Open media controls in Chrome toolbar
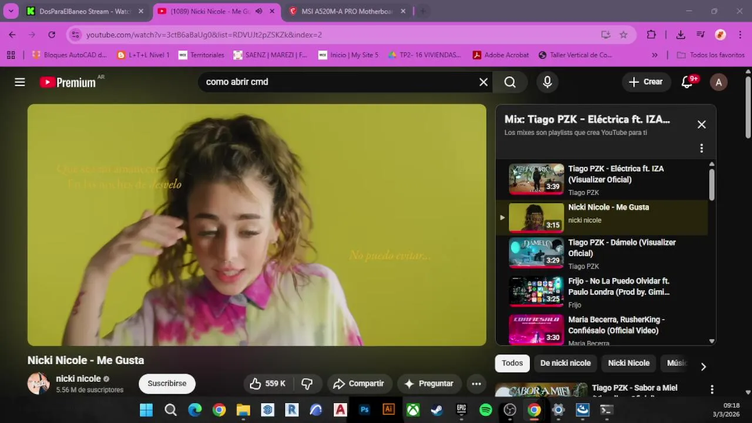The image size is (752, 423). (700, 35)
